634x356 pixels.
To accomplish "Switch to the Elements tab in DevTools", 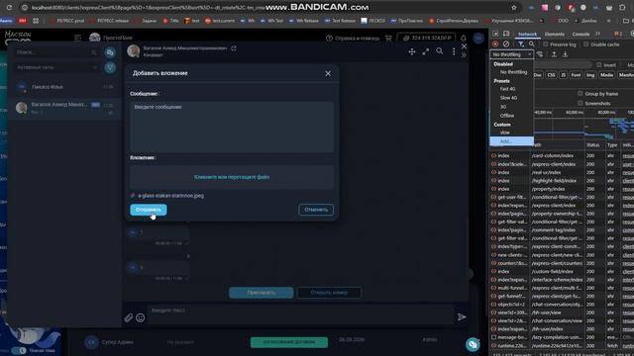I will (554, 34).
